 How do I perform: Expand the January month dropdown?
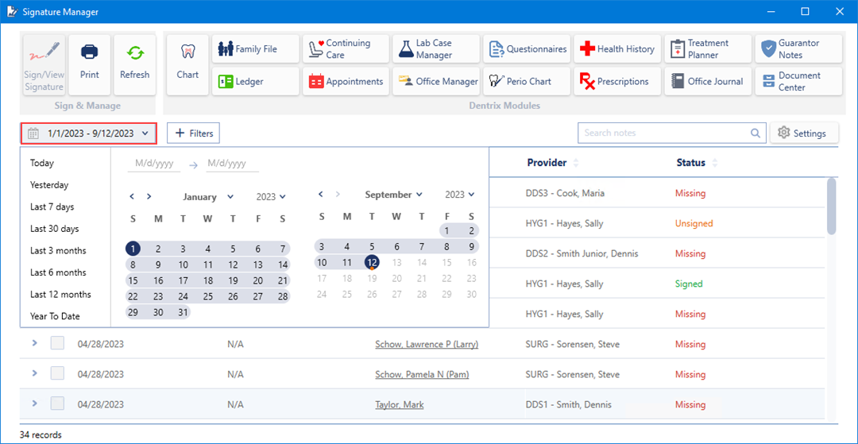click(207, 197)
